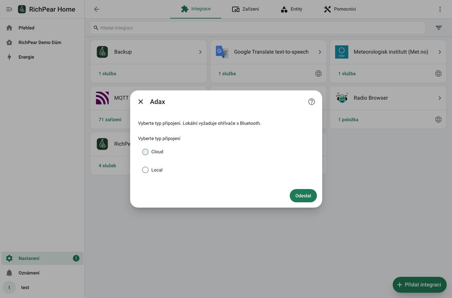The height and width of the screenshot is (298, 452).
Task: Open Nastavení in the sidebar
Action: [x=42, y=258]
